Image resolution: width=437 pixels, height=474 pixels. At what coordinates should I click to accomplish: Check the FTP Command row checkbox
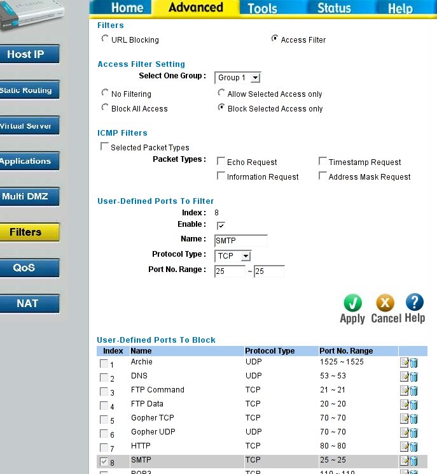pyautogui.click(x=104, y=391)
